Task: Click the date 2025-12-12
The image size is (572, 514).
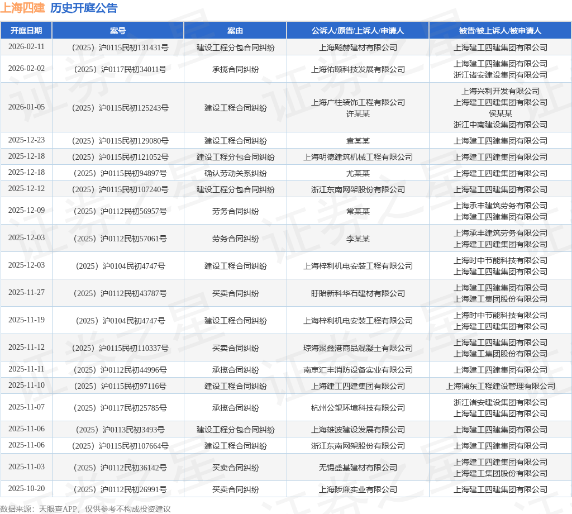Action: (26, 189)
